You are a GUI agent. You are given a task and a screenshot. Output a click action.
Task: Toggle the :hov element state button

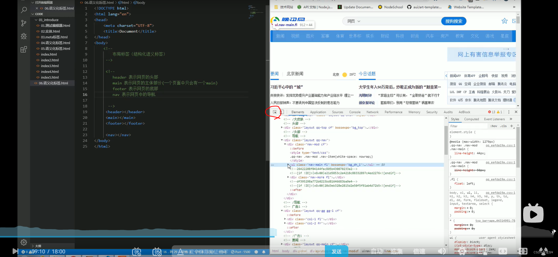coord(494,126)
